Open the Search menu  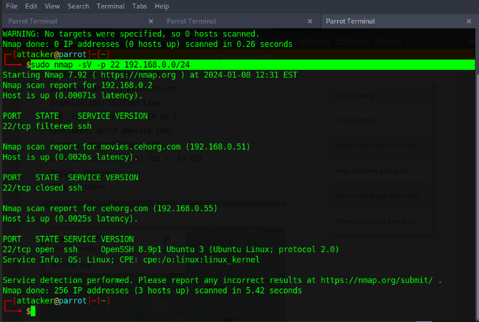click(x=79, y=6)
